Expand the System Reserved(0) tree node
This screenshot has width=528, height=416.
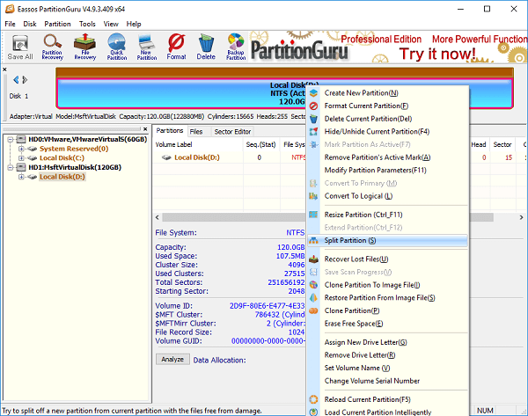coord(21,149)
